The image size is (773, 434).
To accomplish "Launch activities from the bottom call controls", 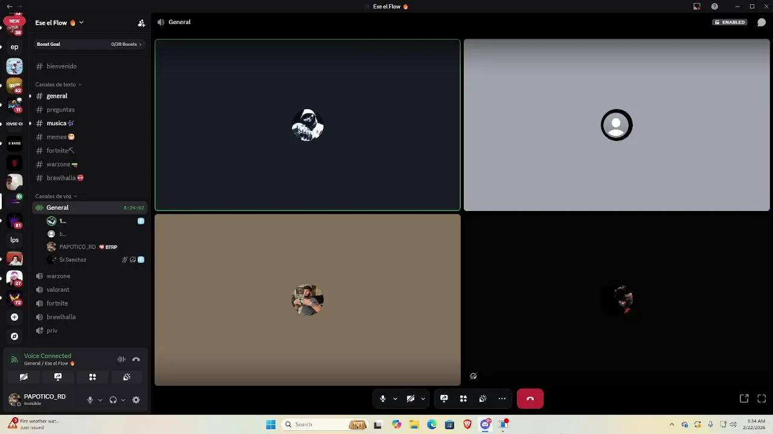I will (463, 398).
